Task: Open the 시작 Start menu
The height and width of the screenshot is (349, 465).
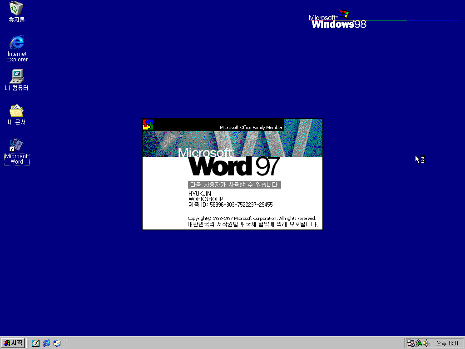Action: 13,343
